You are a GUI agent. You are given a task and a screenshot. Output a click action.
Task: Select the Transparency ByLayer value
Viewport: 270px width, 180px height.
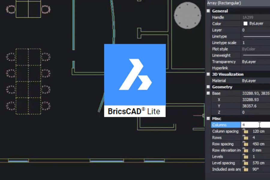click(255, 62)
